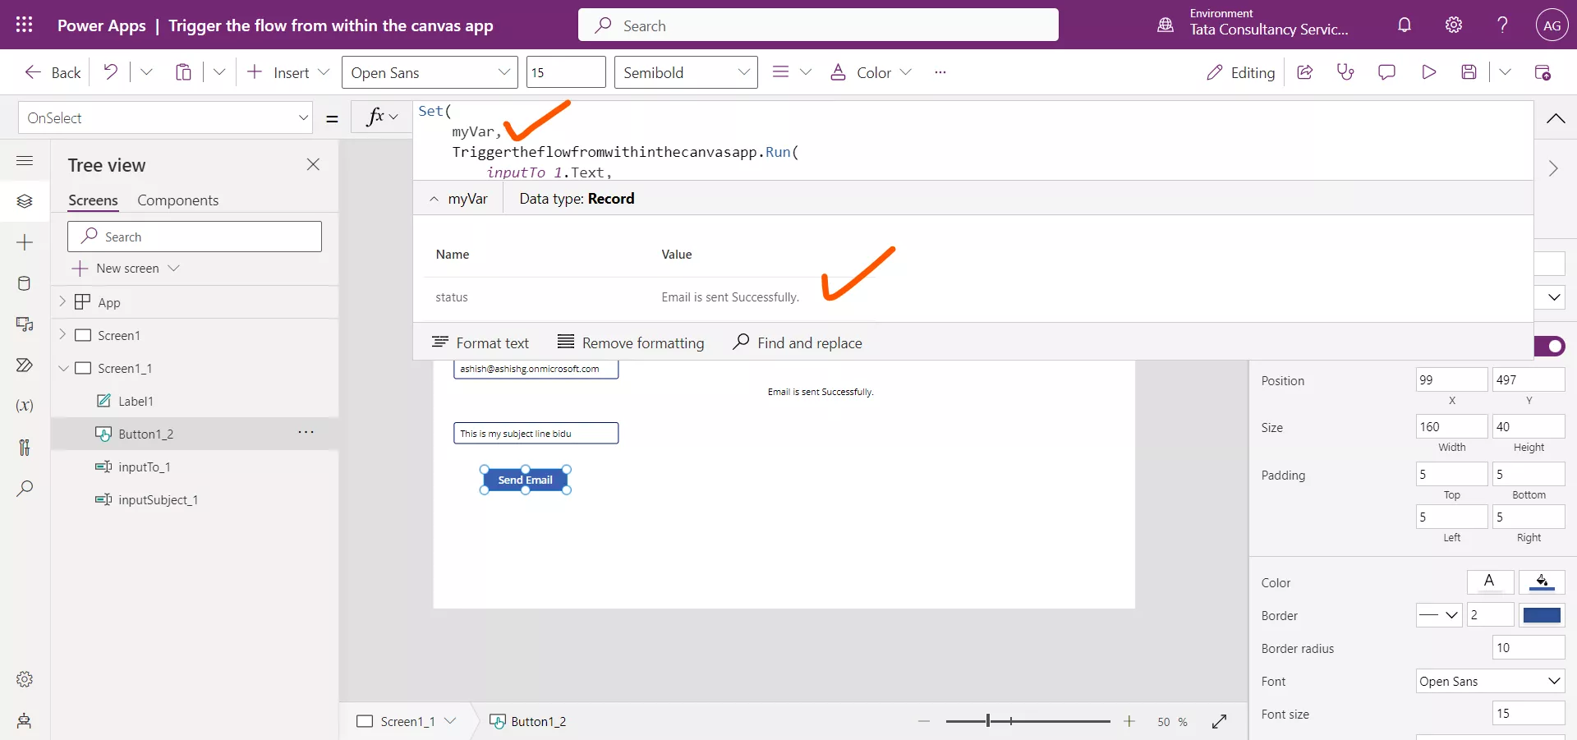1577x740 pixels.
Task: Open notifications bell
Action: 1405,25
